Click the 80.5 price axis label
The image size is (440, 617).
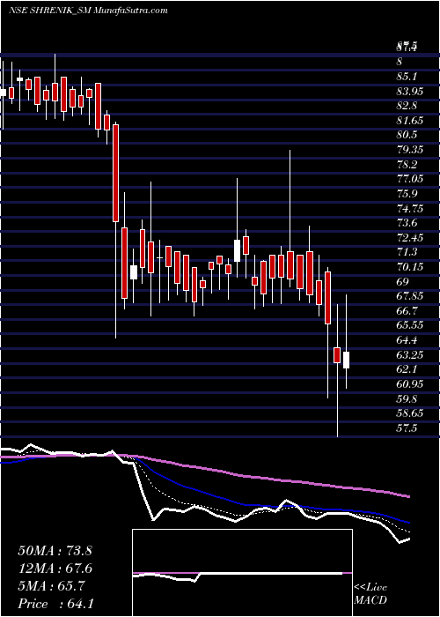(407, 135)
